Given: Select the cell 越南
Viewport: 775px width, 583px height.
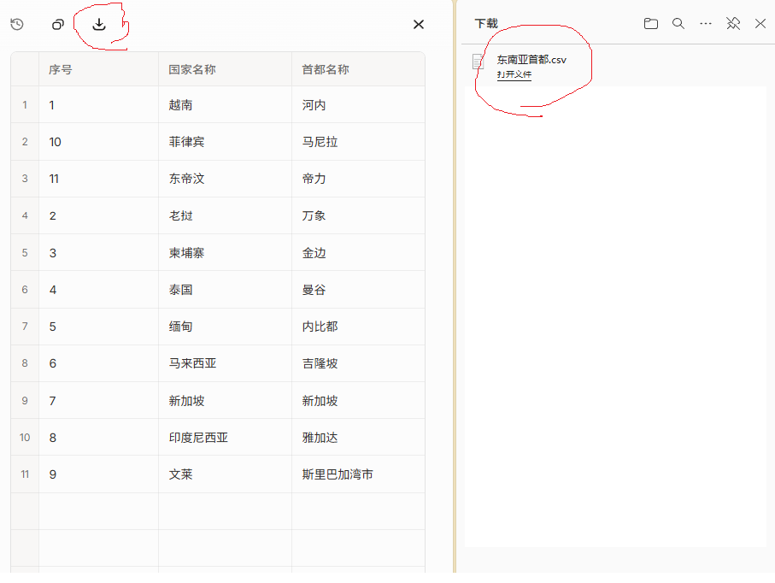Looking at the screenshot, I should click(225, 105).
